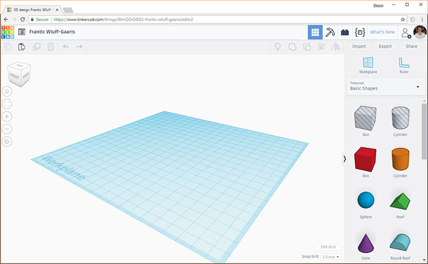Collapse the shapes panel with the arrow
The height and width of the screenshot is (264, 428).
[x=345, y=159]
